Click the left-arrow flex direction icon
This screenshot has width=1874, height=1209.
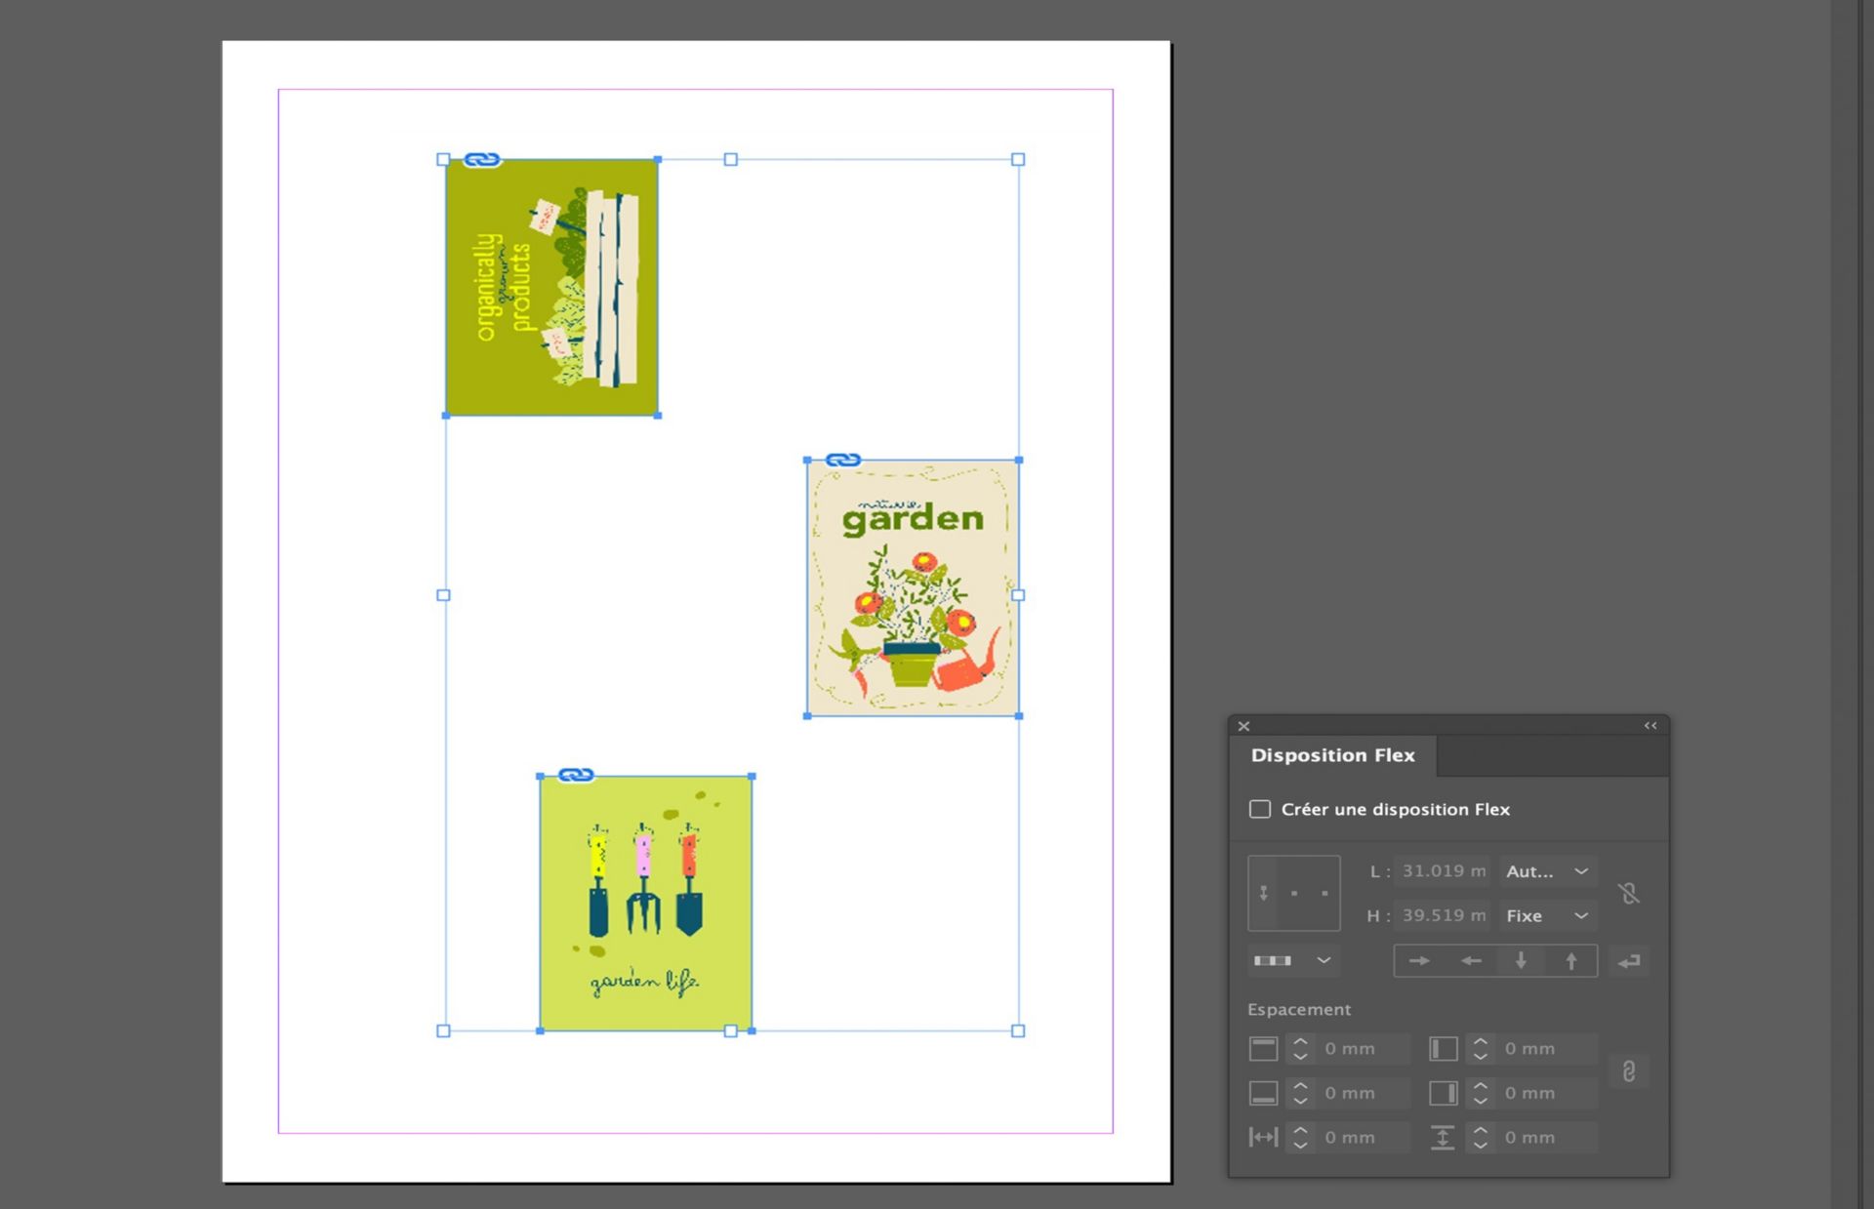[1471, 961]
